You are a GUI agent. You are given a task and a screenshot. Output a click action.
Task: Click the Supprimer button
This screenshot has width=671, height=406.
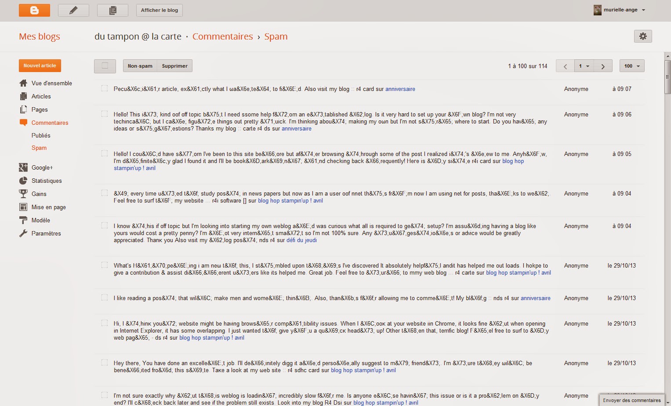174,66
